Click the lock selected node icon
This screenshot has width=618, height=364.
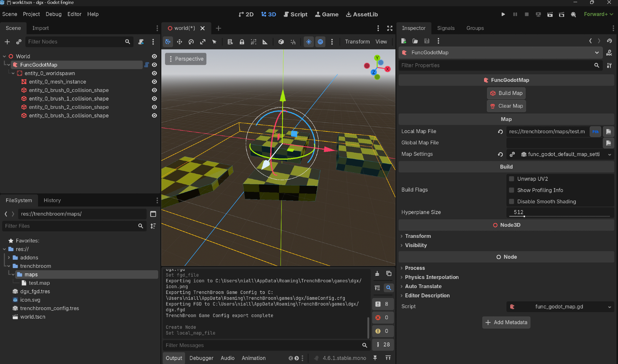242,42
